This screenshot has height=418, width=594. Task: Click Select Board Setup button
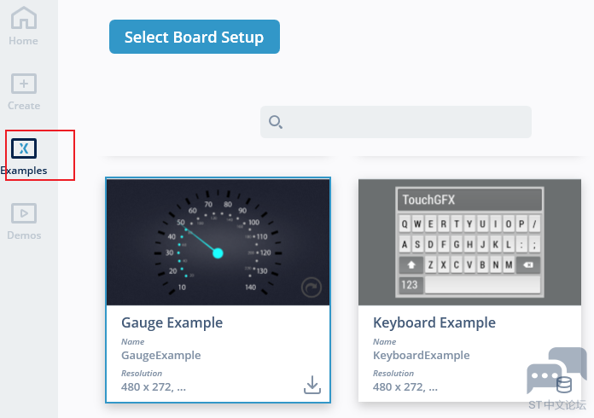click(195, 37)
